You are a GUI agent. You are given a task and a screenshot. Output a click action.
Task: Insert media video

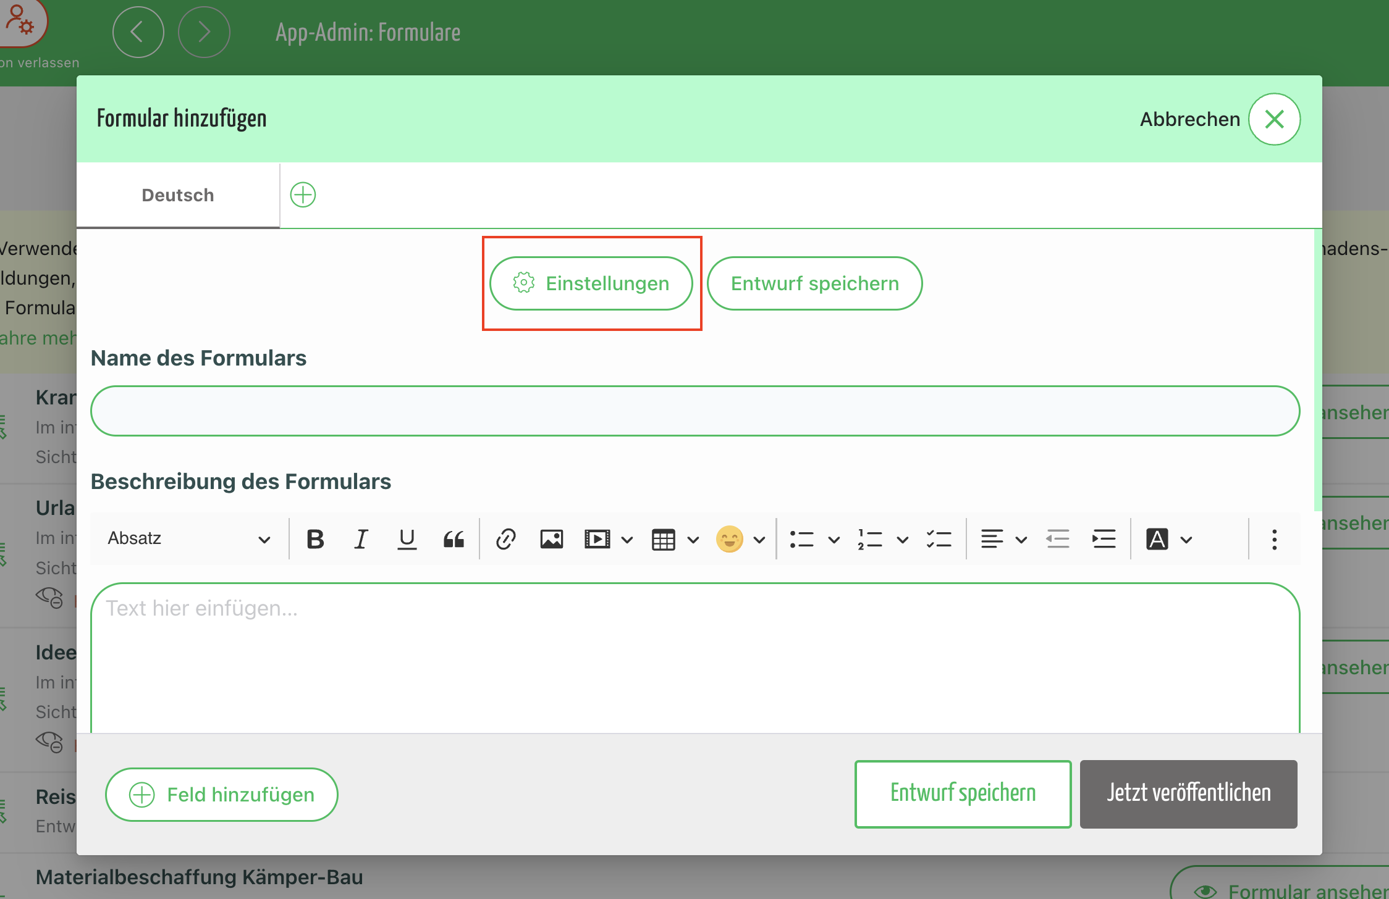[597, 539]
